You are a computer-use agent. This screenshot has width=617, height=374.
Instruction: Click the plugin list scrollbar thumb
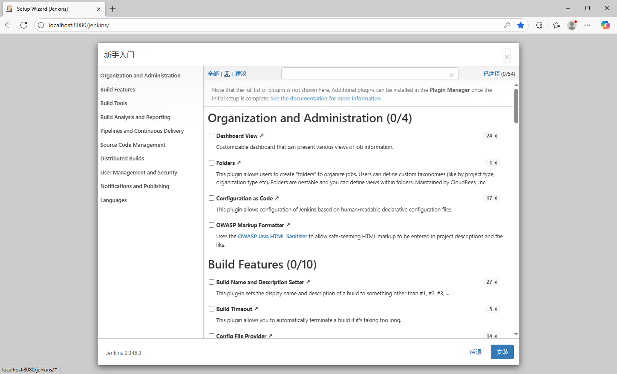pyautogui.click(x=516, y=106)
